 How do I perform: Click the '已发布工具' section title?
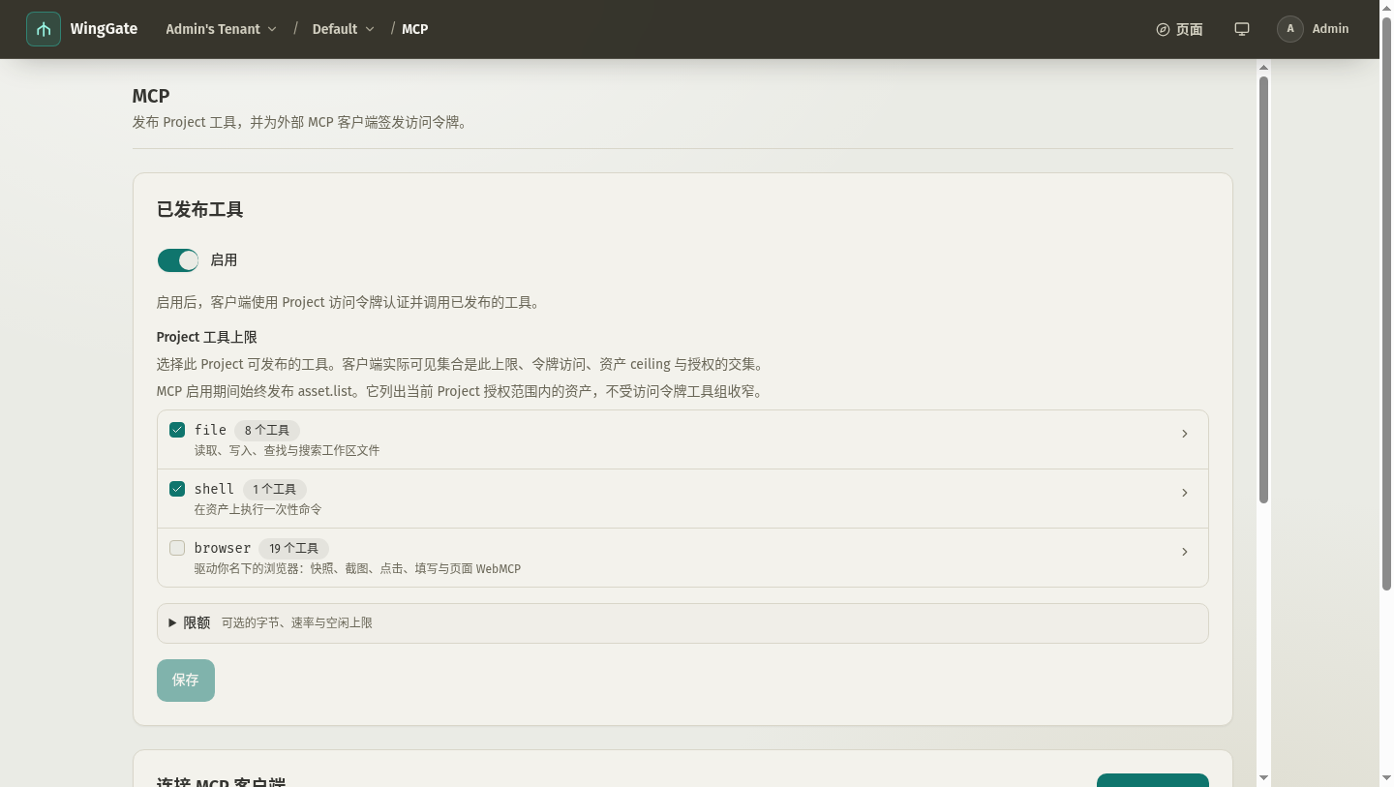tap(200, 209)
